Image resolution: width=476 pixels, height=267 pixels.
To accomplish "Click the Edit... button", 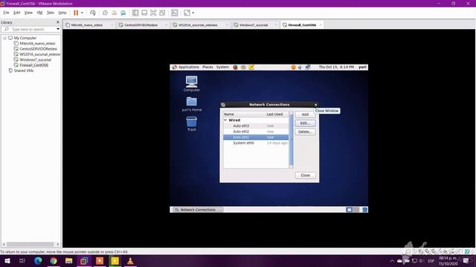I will [305, 123].
